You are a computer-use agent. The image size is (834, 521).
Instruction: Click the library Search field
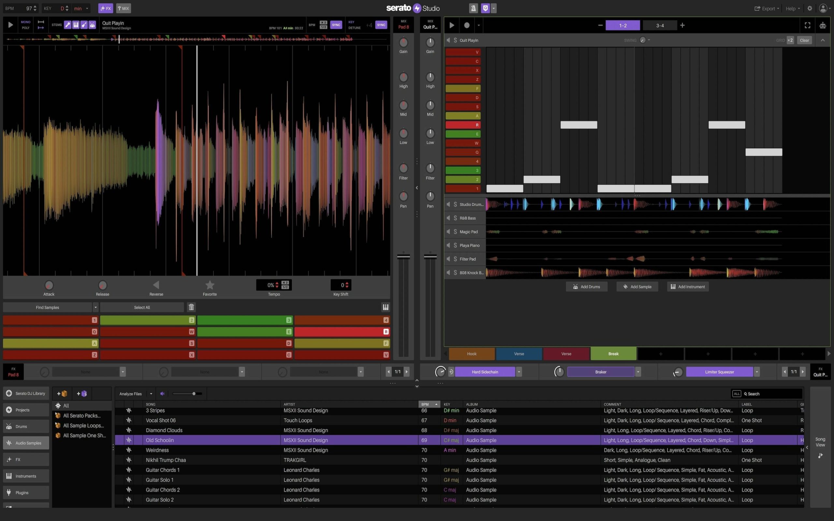pos(772,393)
